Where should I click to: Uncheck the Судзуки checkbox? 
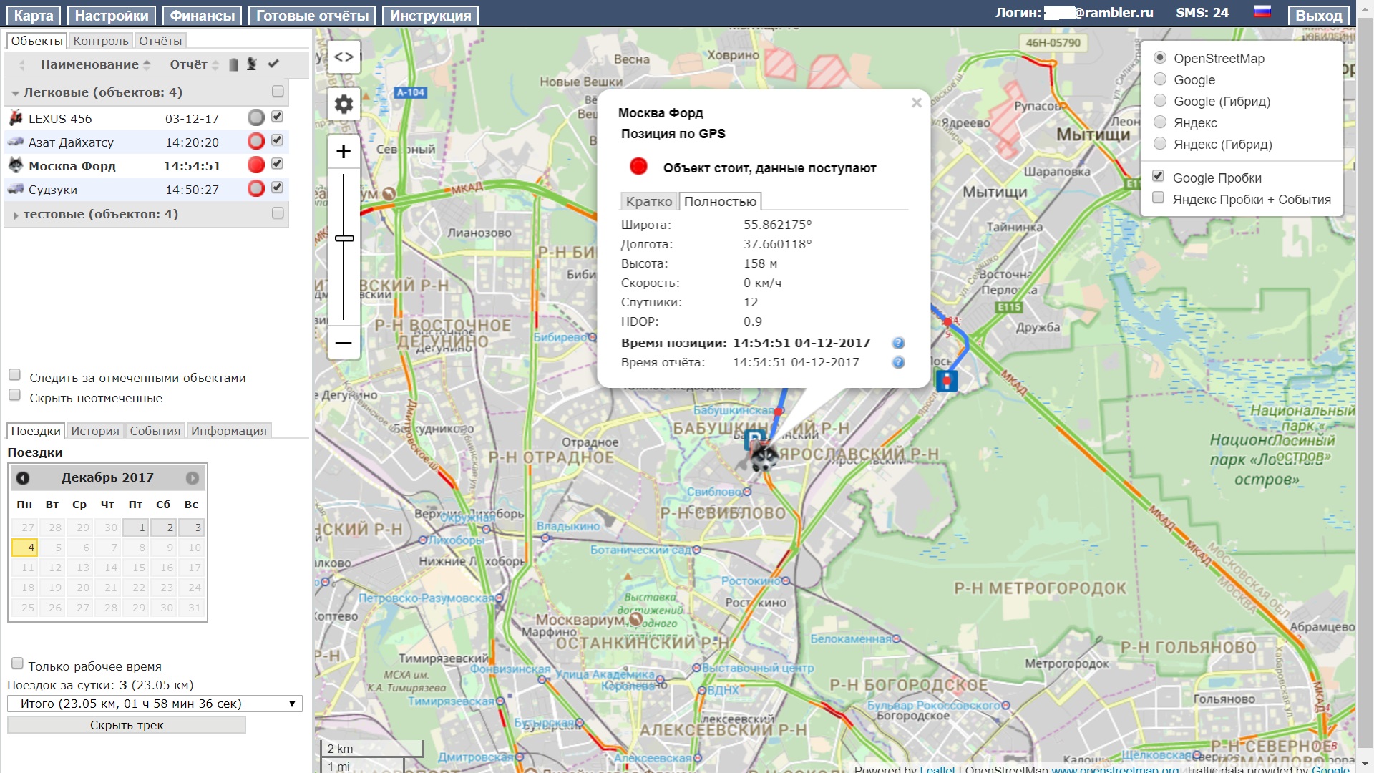click(278, 188)
